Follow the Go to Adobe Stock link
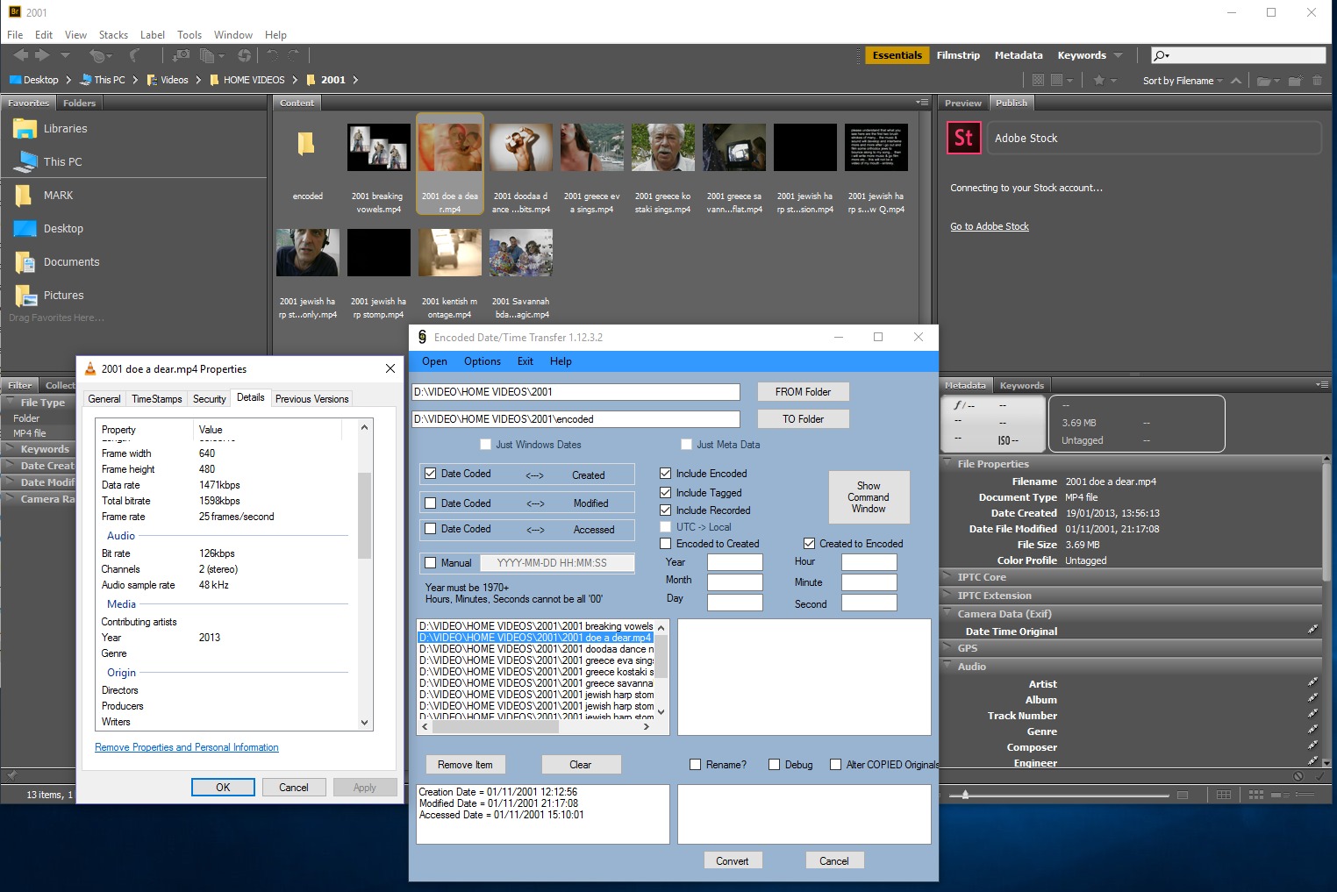1337x892 pixels. (x=989, y=226)
